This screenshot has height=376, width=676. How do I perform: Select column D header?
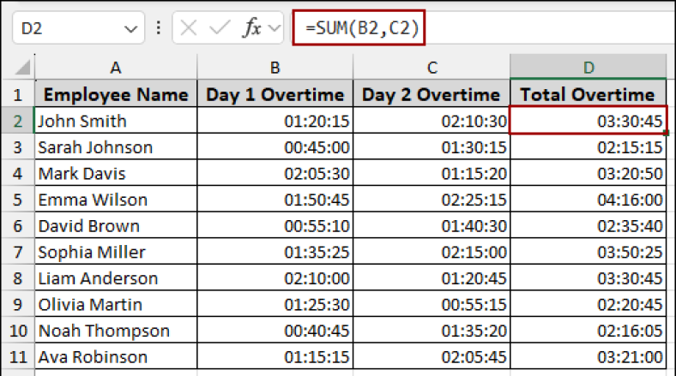click(x=588, y=68)
